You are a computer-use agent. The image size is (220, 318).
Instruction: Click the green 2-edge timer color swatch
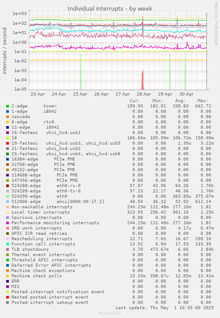tap(8, 106)
